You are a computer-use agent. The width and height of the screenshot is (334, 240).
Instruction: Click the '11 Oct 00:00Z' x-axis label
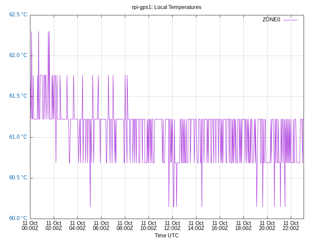30,226
